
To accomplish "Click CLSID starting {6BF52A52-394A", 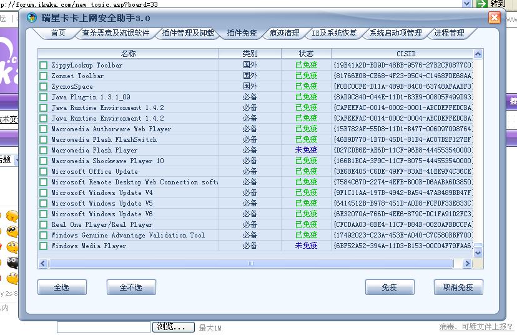I will pos(403,246).
